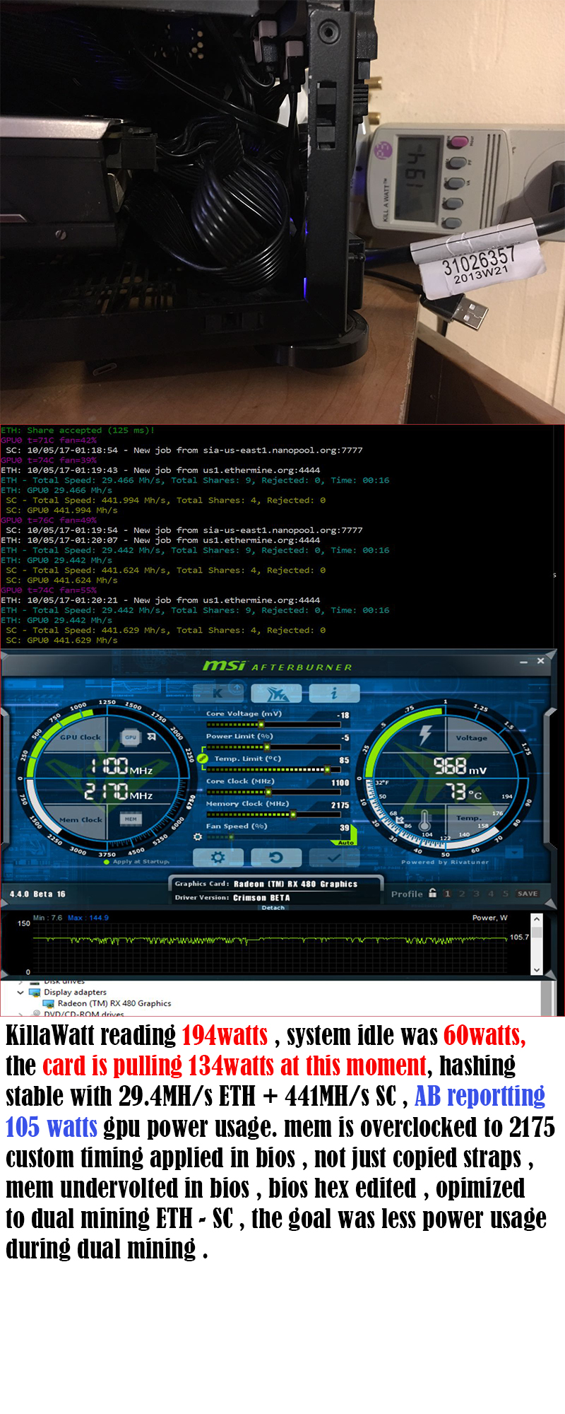
Task: Open the fan settings gear beside Fan Speed
Action: [198, 837]
